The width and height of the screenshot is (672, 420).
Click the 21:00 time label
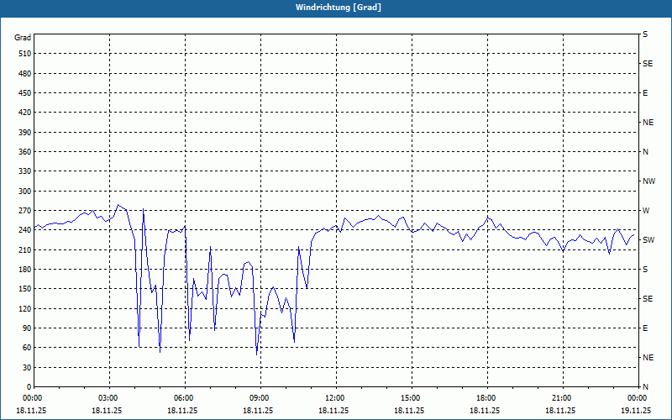(563, 397)
